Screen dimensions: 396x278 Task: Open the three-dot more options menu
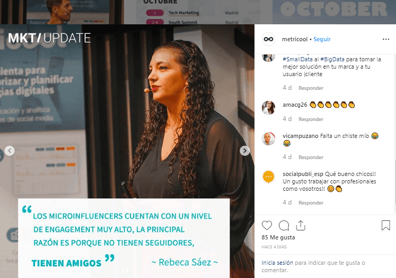(x=385, y=39)
